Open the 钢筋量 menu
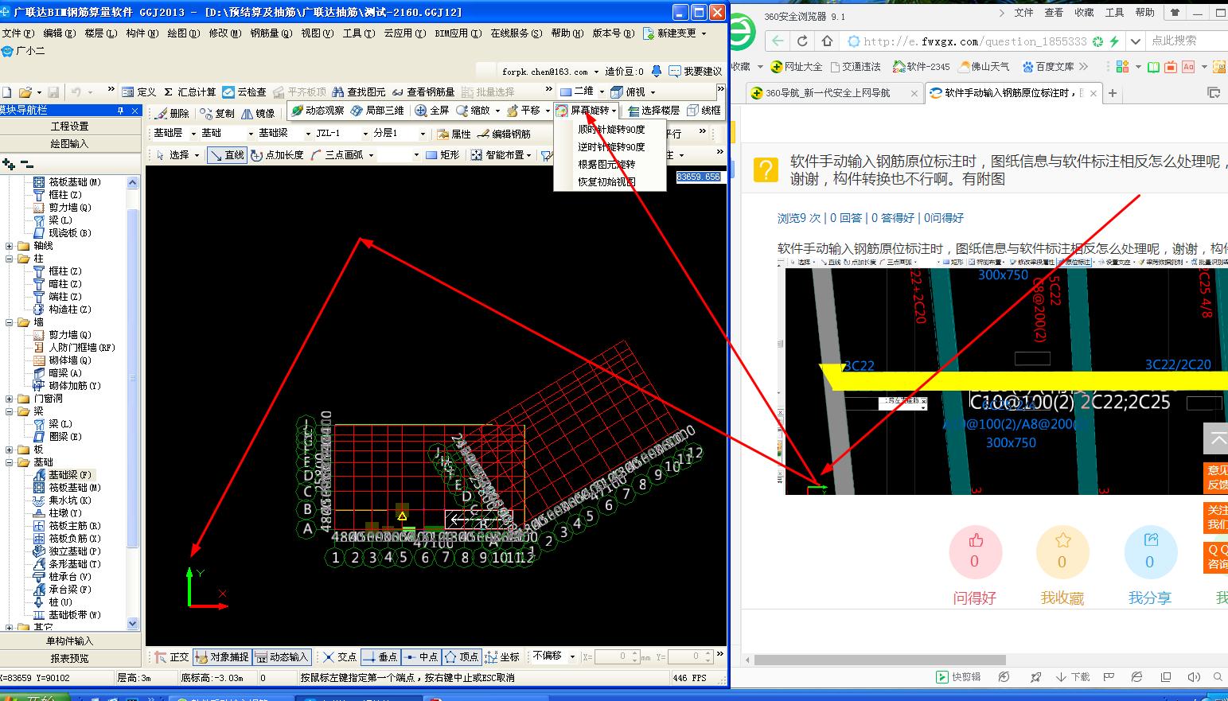 tap(271, 33)
